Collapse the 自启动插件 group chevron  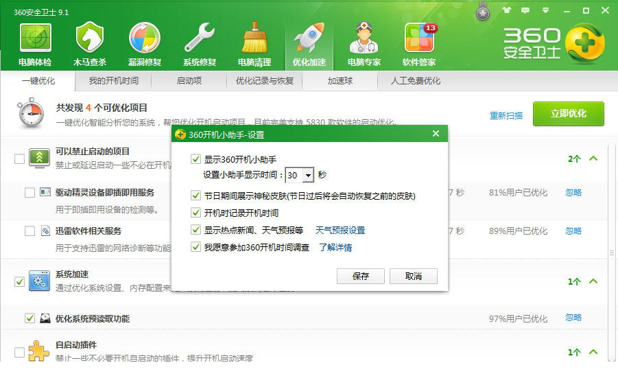pyautogui.click(x=593, y=351)
